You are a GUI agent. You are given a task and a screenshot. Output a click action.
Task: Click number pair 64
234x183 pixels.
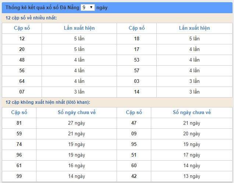[22, 81]
